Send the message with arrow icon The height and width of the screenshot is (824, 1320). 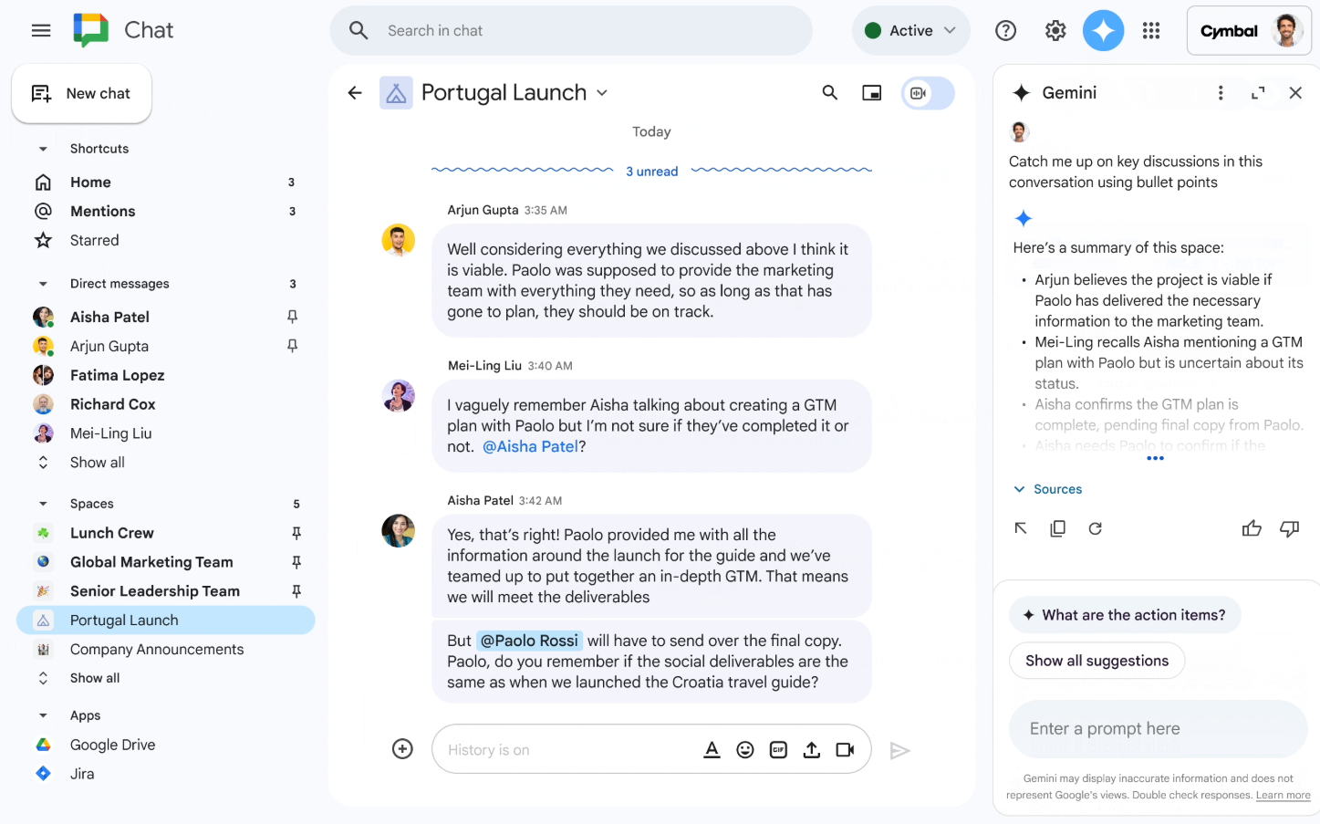pos(899,750)
